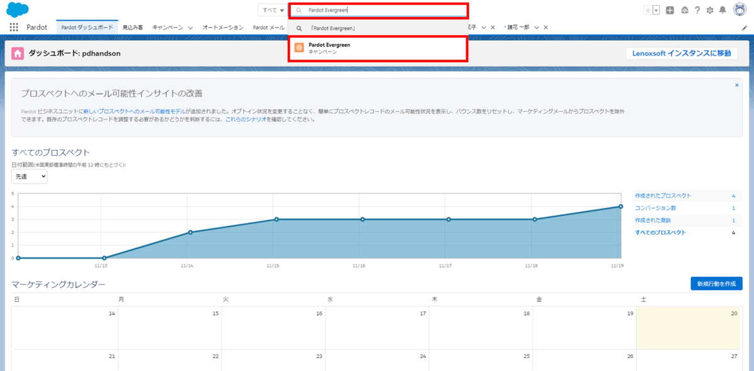Select すべてのプロスペクト metric
754x371 pixels.
click(660, 232)
